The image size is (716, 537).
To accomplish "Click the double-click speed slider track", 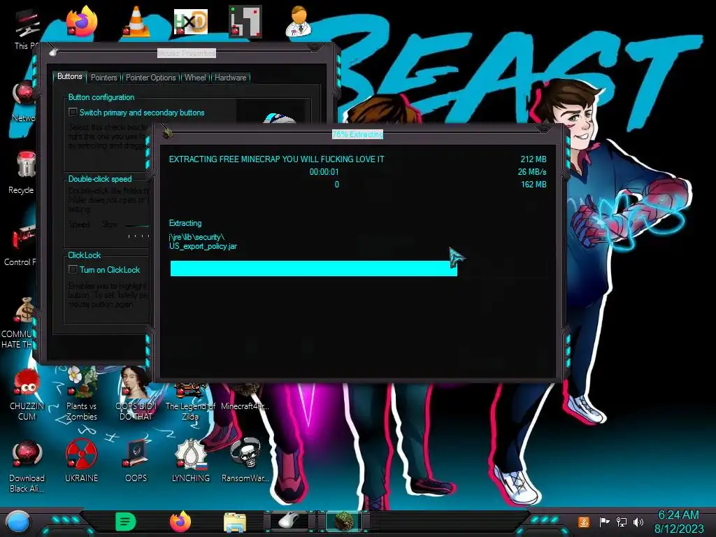I will (137, 226).
